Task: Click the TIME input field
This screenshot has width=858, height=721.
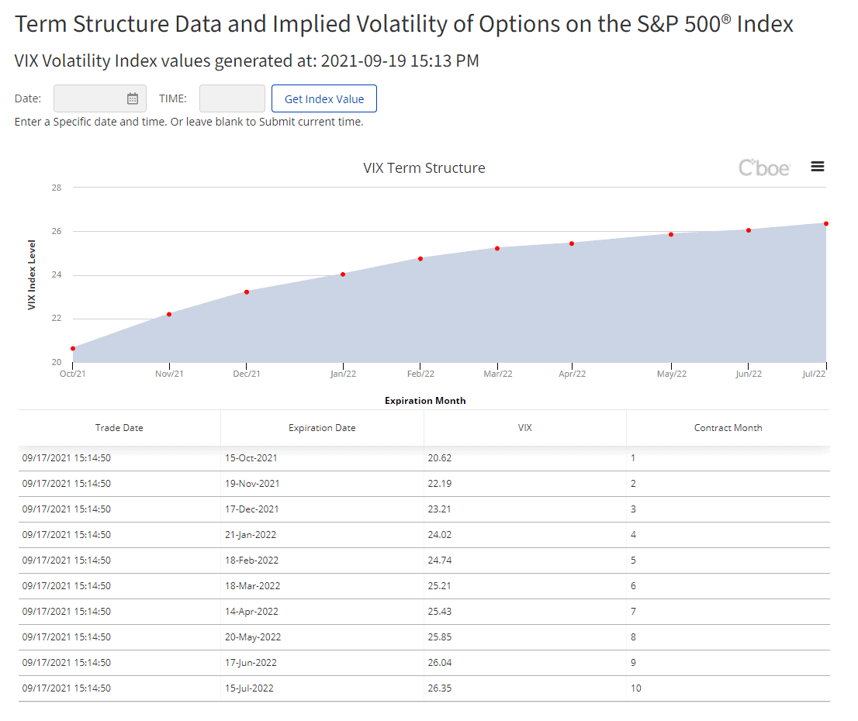Action: point(232,98)
